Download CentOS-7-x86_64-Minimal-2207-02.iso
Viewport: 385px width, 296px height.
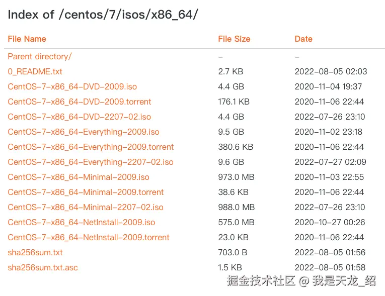pyautogui.click(x=86, y=207)
